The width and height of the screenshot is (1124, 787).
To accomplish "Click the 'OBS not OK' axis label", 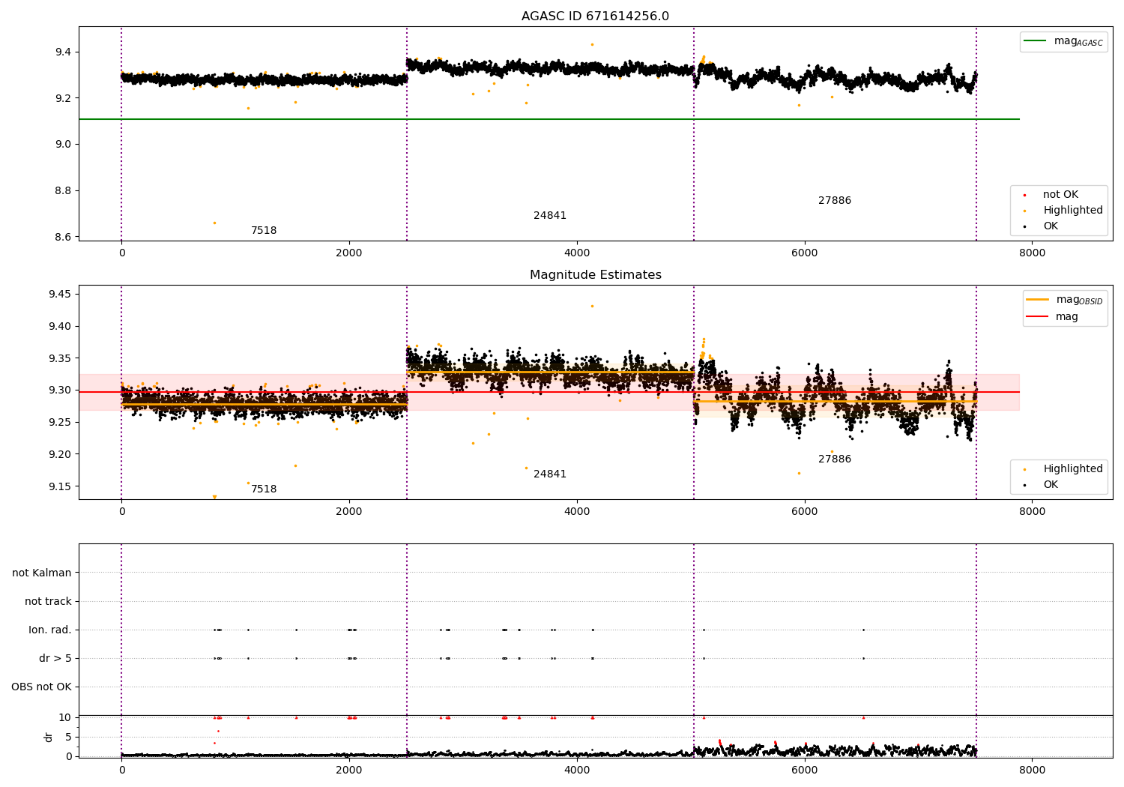I will 42,687.
